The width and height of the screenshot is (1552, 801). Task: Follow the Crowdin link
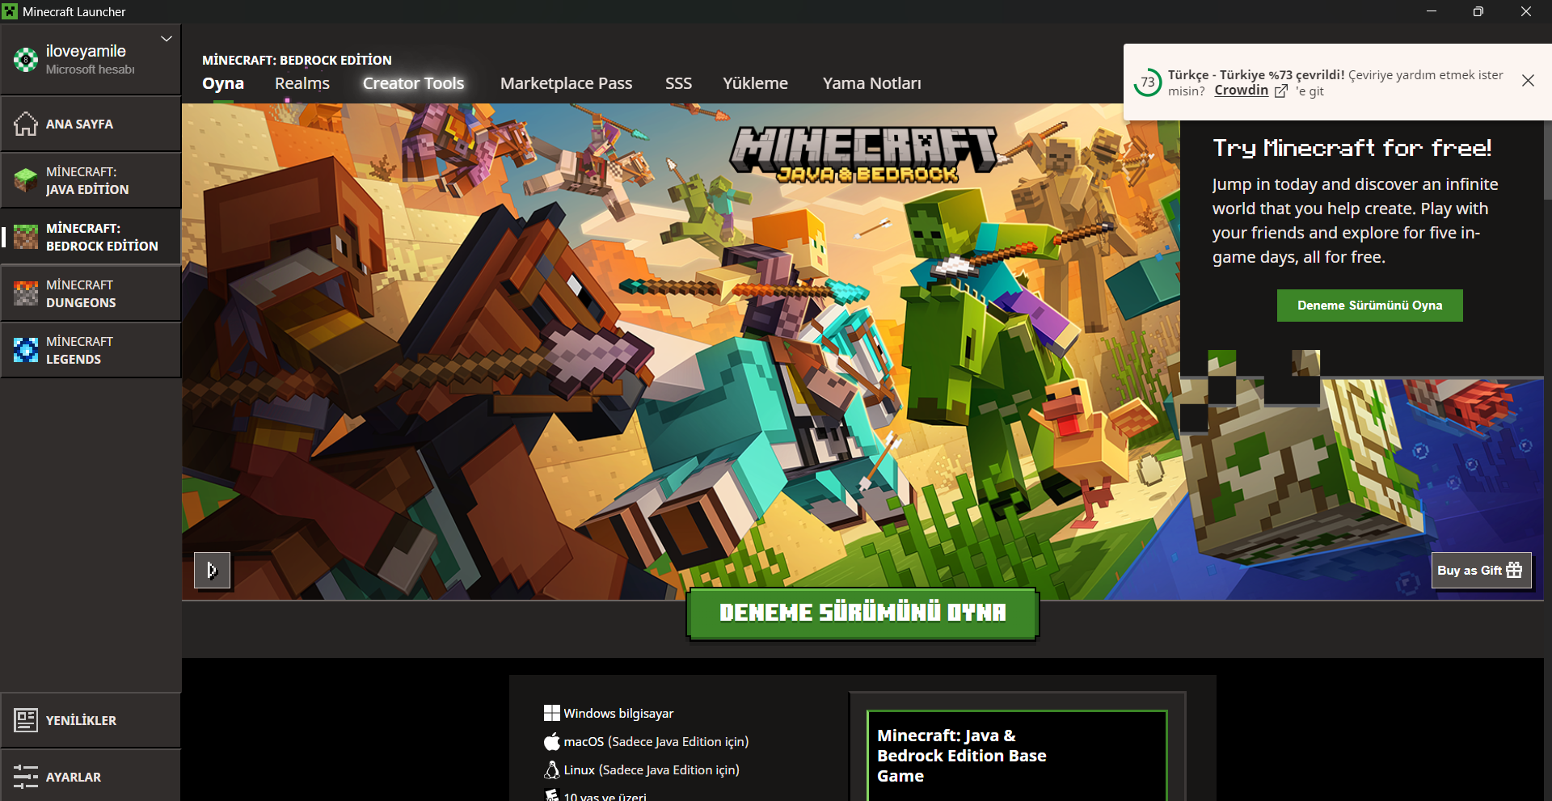pyautogui.click(x=1241, y=91)
